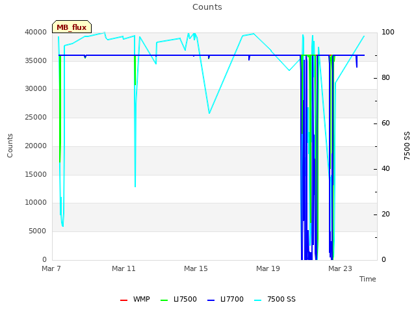Click the 20 right axis value
This screenshot has height=312, width=416.
tap(385, 214)
